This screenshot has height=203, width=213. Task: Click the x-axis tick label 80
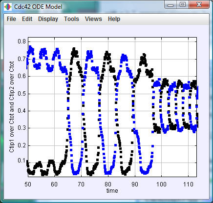click(x=108, y=184)
